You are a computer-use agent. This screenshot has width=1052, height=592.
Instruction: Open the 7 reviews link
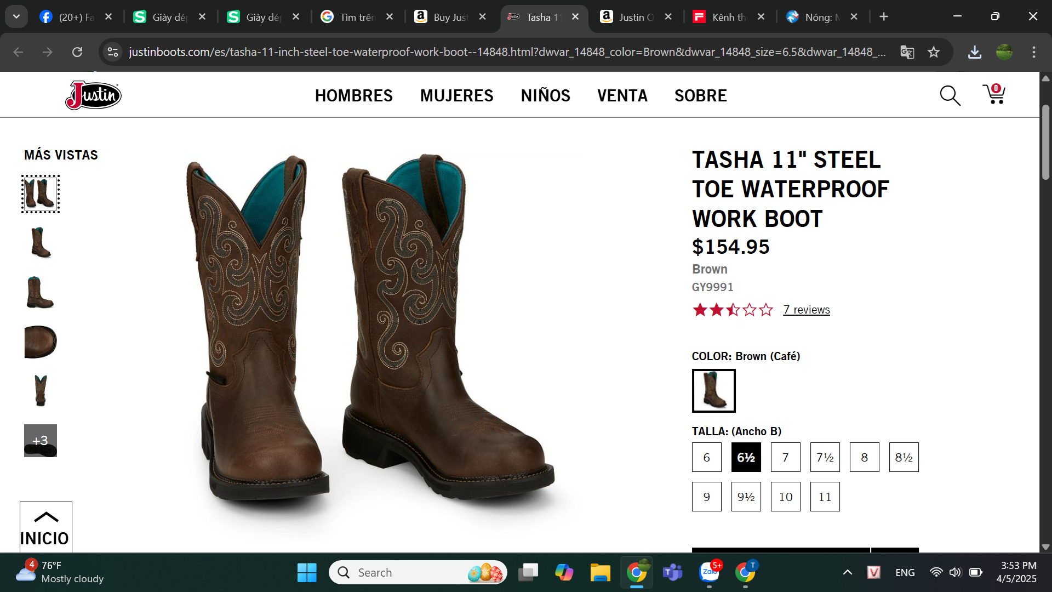coord(806,310)
